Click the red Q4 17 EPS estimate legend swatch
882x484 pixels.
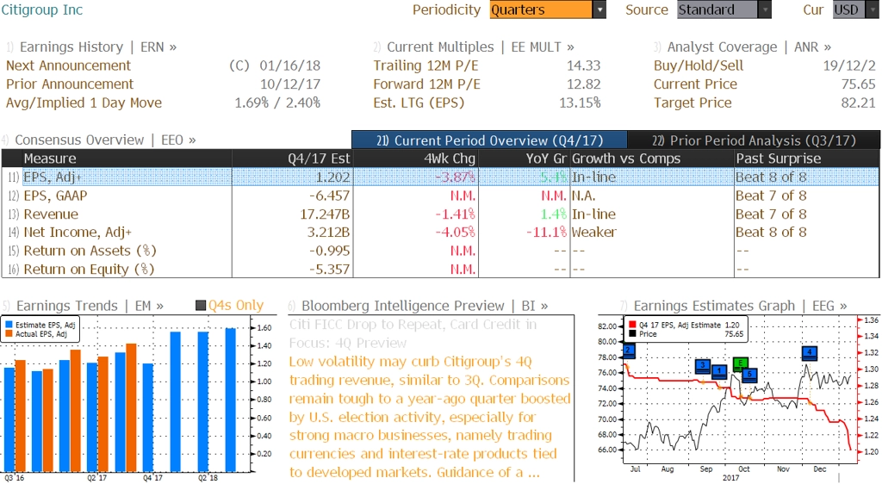[632, 325]
